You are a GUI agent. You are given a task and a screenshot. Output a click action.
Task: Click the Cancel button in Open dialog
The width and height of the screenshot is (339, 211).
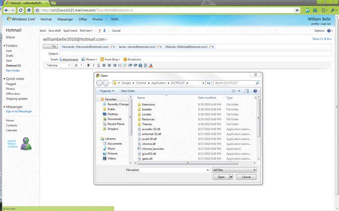(247, 177)
